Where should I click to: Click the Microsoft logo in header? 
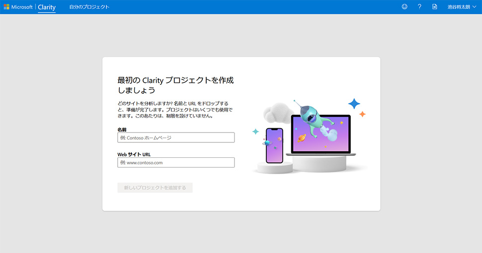[x=18, y=7]
